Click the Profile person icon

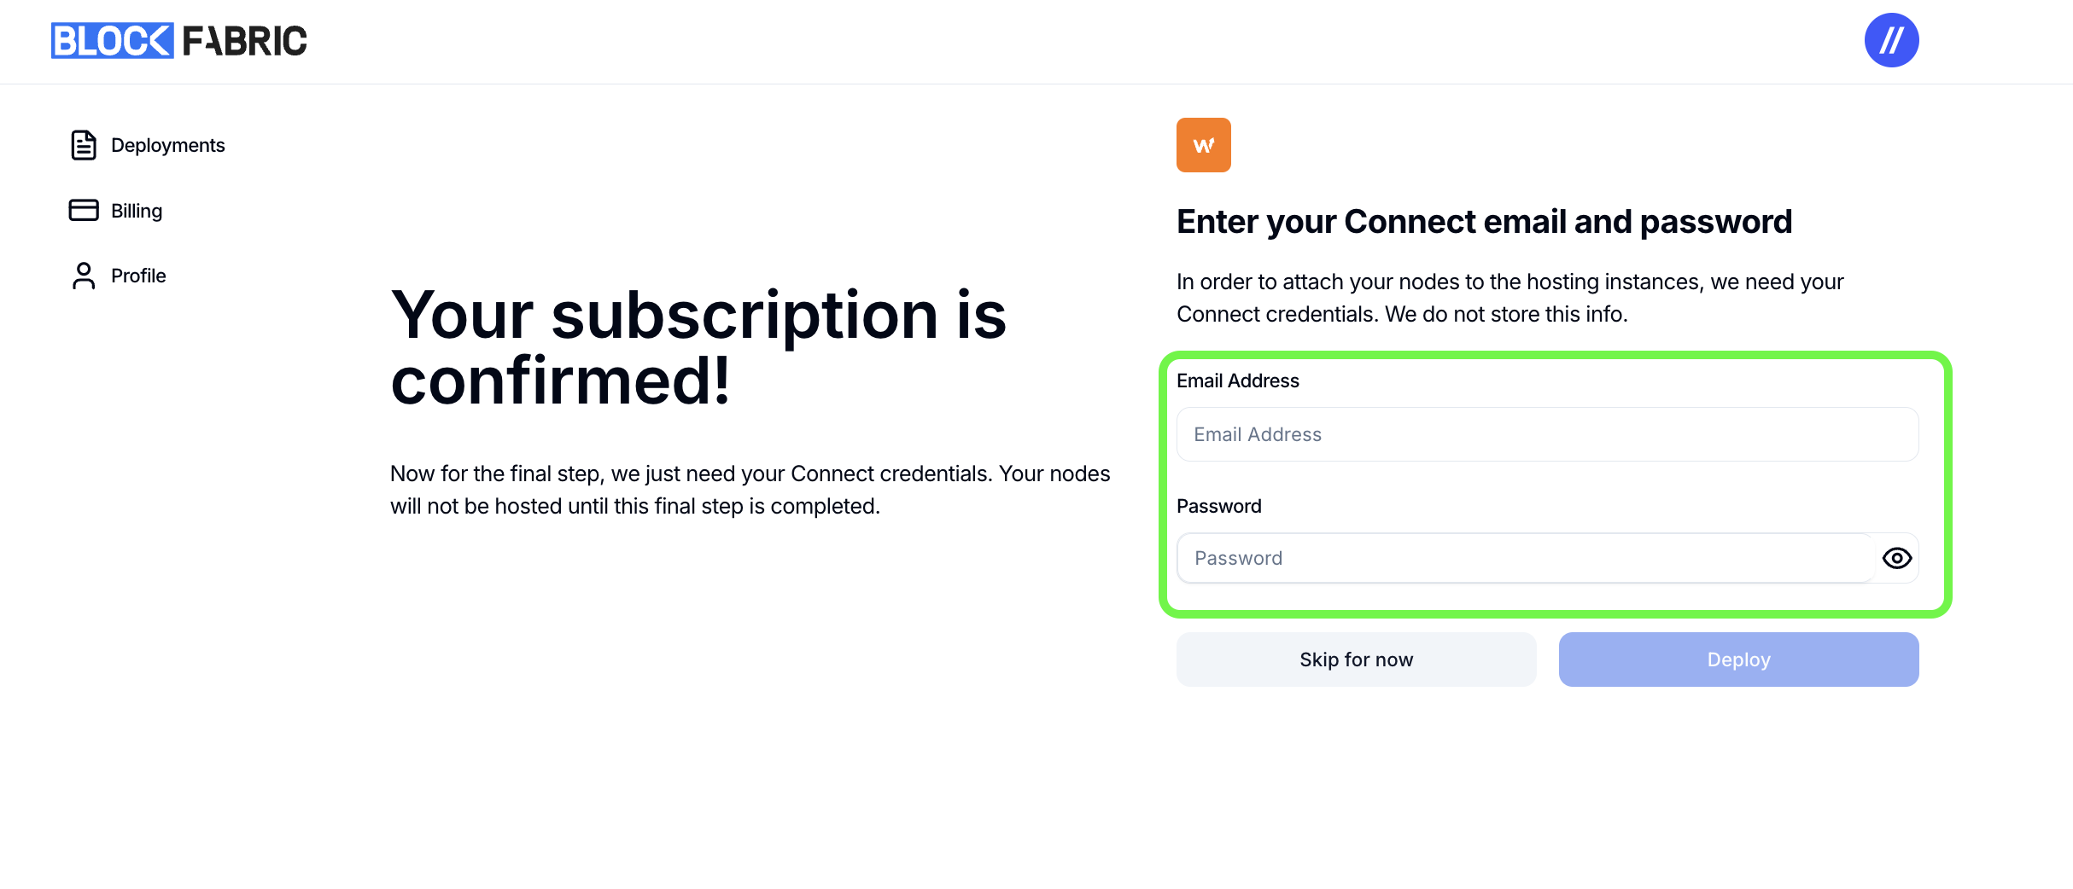84,276
